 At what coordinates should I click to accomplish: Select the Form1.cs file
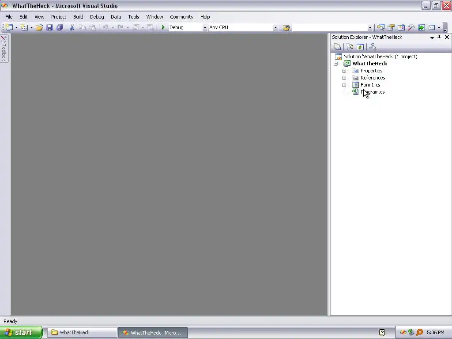pos(370,85)
